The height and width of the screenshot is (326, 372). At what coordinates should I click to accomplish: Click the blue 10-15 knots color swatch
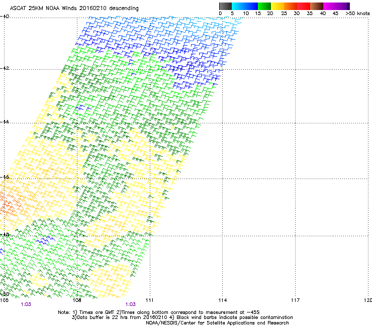[251, 6]
